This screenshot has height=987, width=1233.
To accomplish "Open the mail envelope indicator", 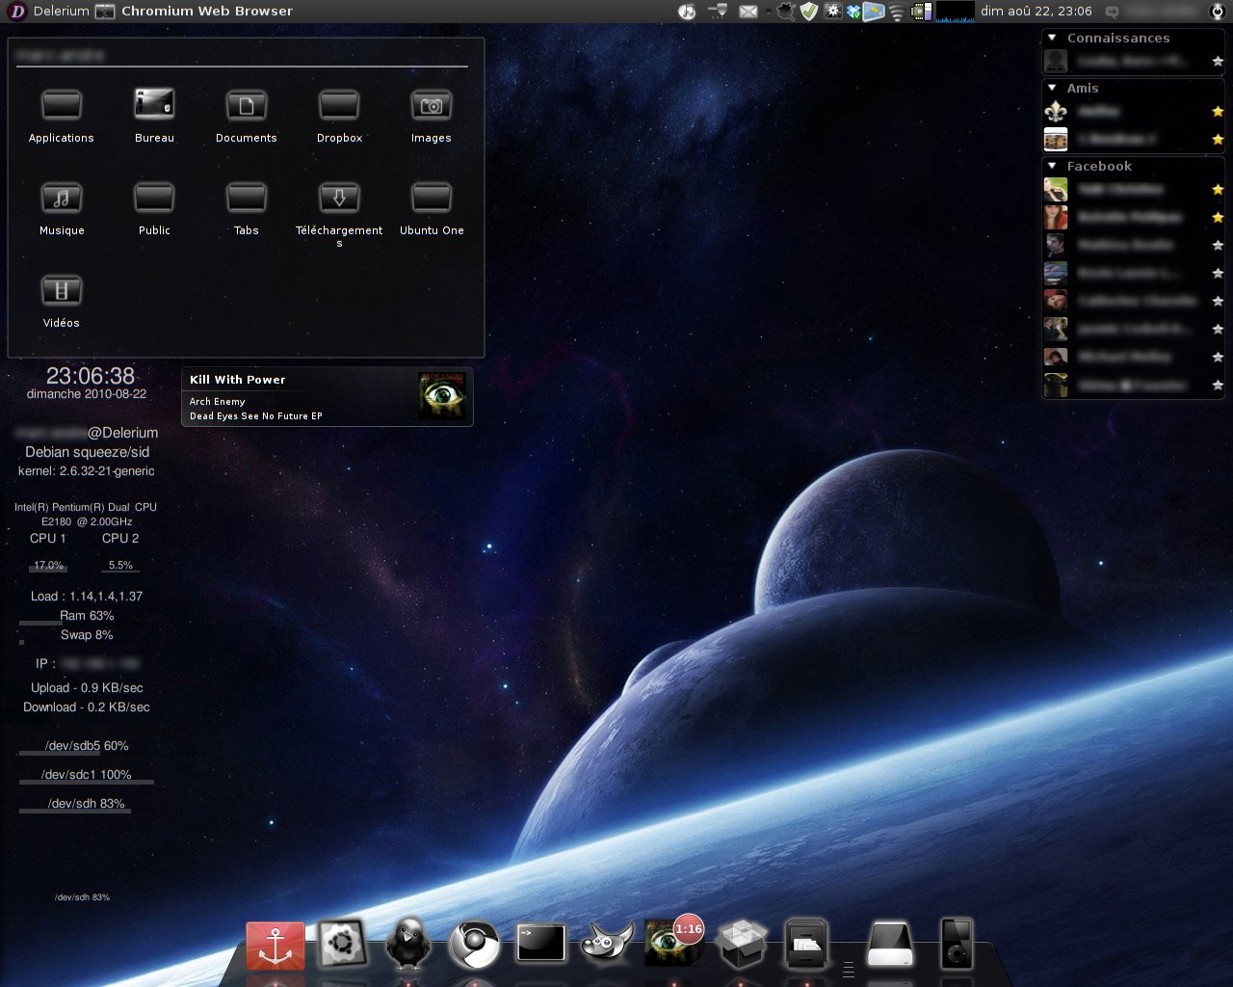I will [748, 12].
